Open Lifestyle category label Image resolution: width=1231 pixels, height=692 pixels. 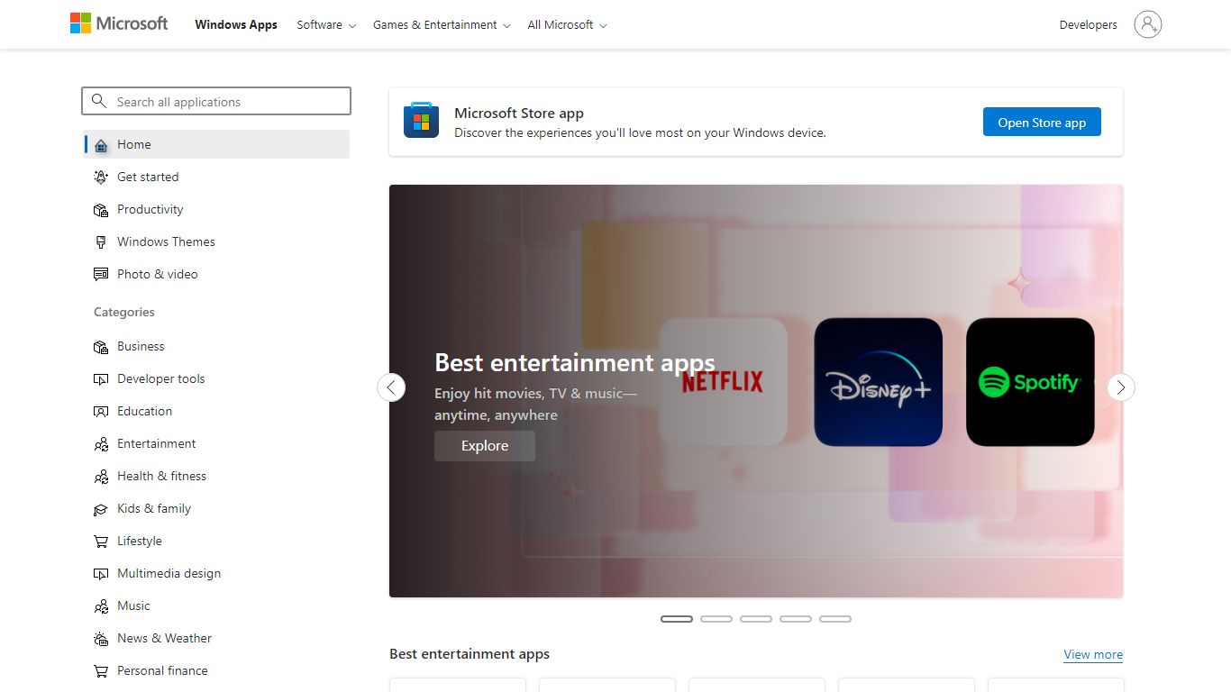tap(140, 541)
